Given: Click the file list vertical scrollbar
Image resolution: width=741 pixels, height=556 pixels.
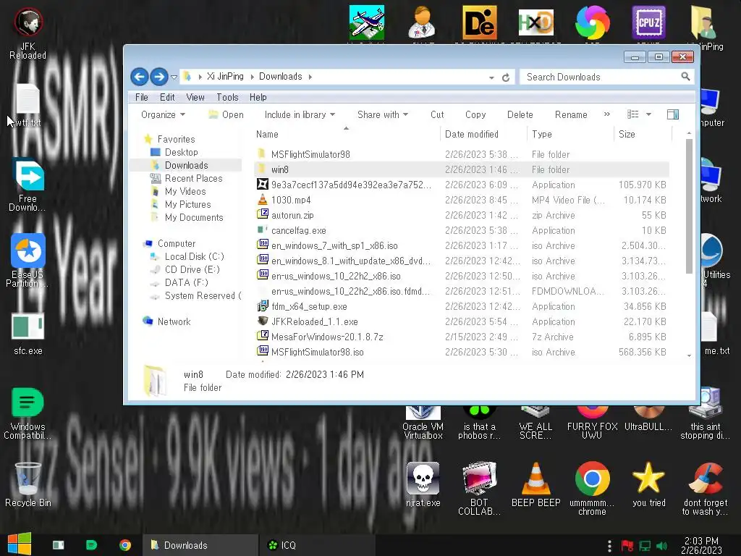Looking at the screenshot, I should point(689,206).
